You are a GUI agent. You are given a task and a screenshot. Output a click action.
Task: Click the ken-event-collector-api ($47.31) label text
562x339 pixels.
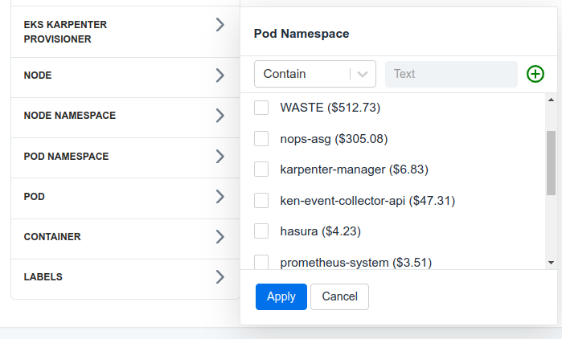pos(367,201)
